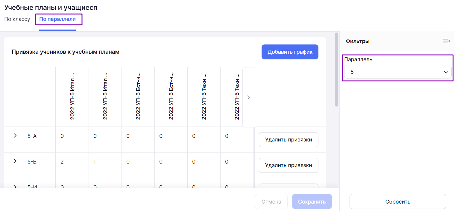The image size is (454, 211).
Task: Click the Фильтры panel title
Action: pyautogui.click(x=357, y=41)
